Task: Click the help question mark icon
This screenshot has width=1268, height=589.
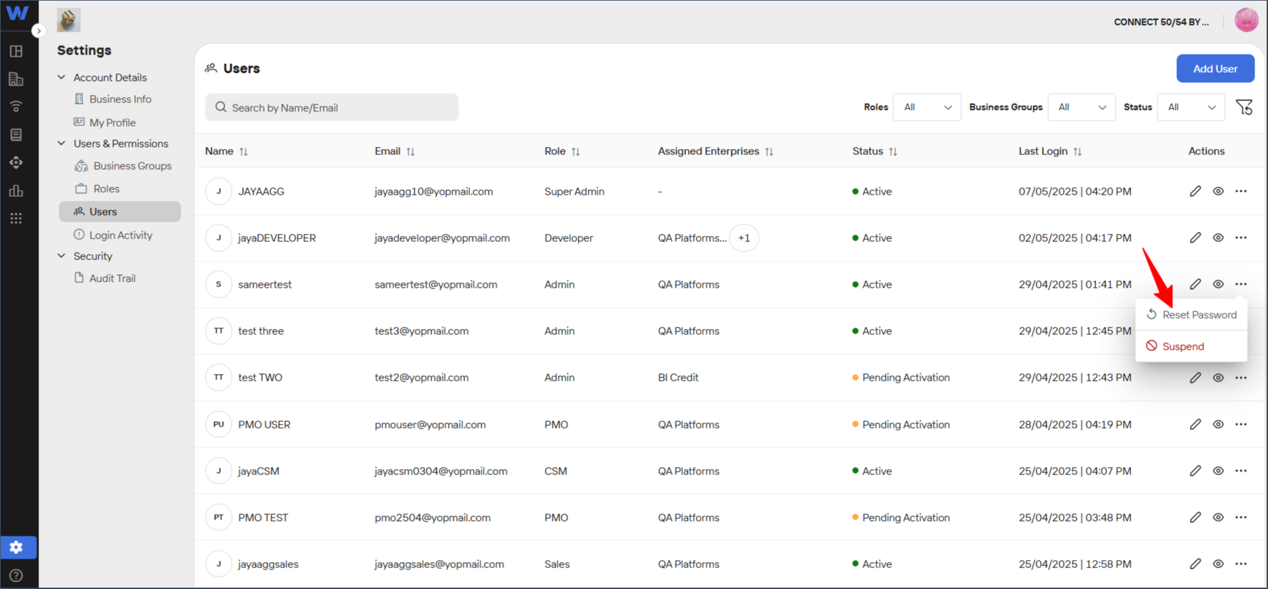Action: [x=17, y=576]
